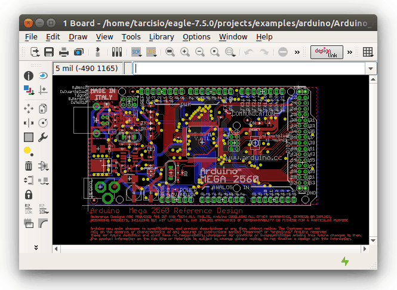Select the Miter curve tool
Screen dimensions: 397x290
tap(43, 223)
